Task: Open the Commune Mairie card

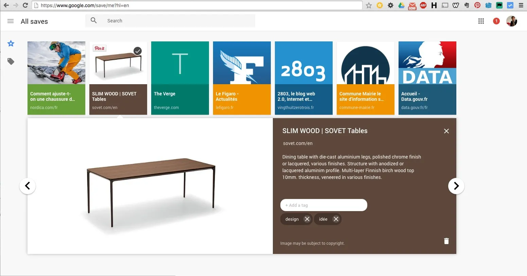Action: point(366,78)
